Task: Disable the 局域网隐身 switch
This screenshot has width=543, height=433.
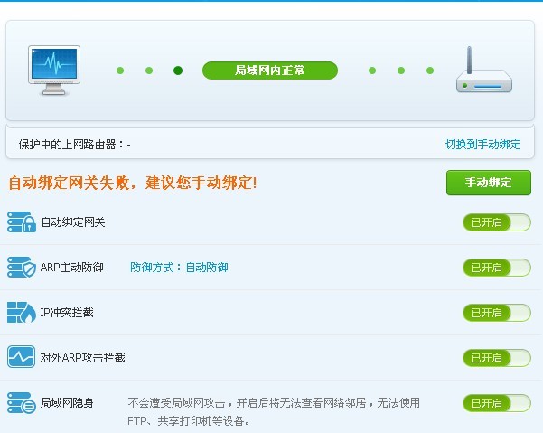Action: pos(496,402)
